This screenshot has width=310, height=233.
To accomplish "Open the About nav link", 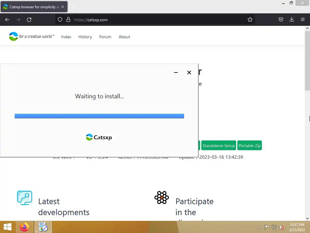I will [x=124, y=37].
